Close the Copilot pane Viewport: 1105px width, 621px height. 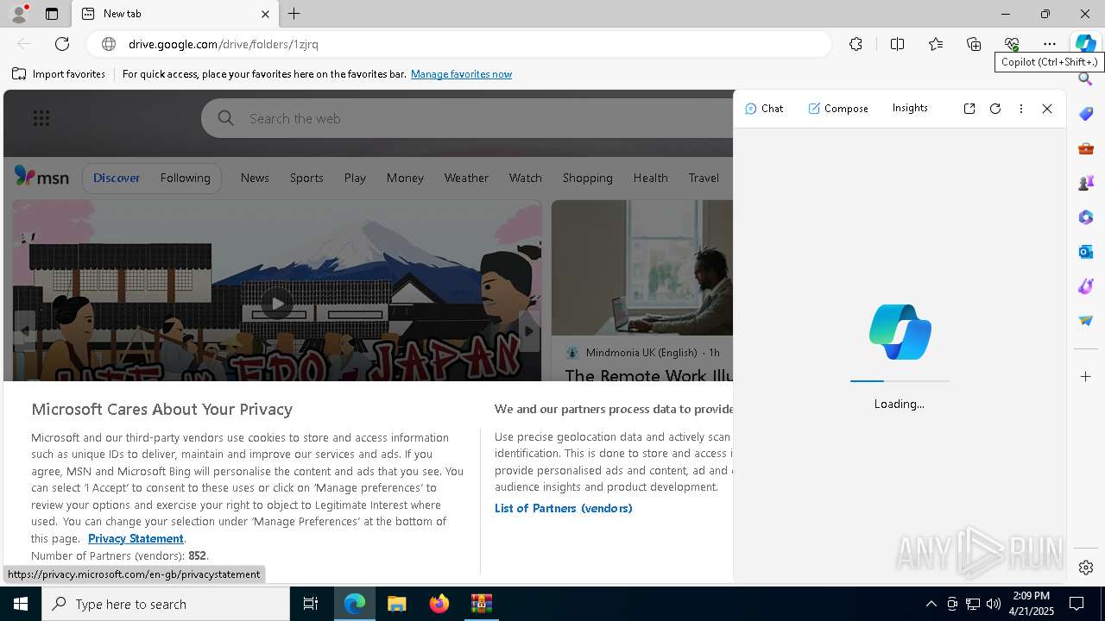1047,109
